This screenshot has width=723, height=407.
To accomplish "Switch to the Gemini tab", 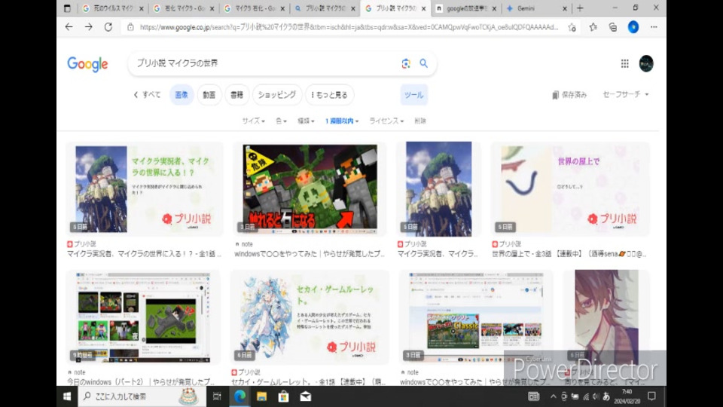I will 535,8.
